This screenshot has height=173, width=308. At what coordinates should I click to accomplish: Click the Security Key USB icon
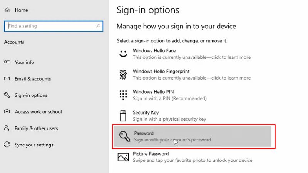tap(123, 116)
